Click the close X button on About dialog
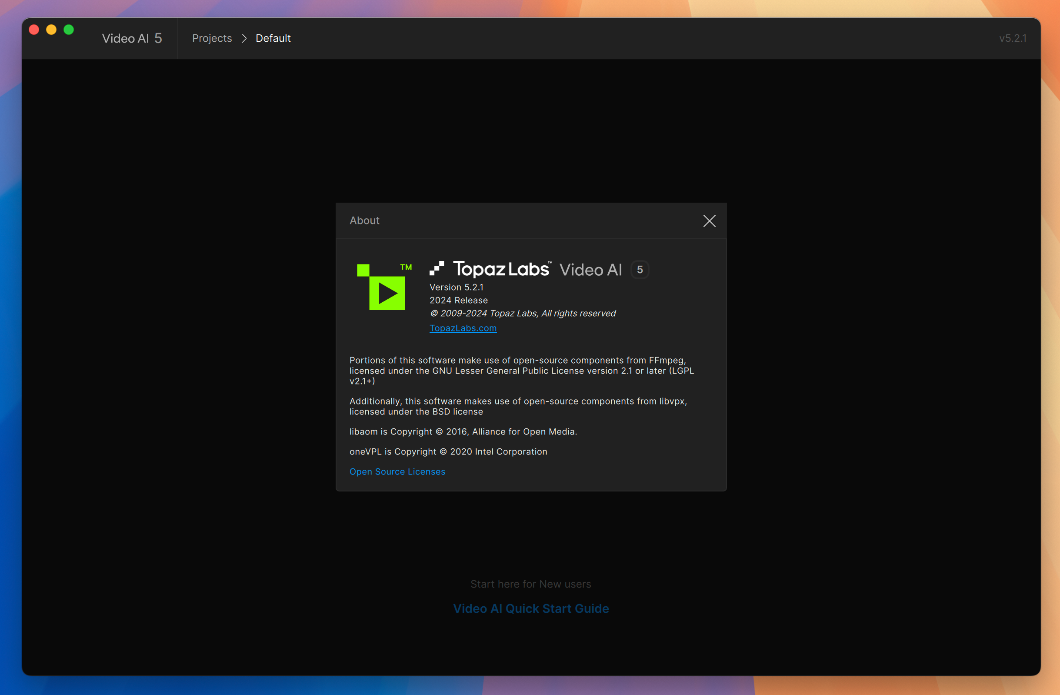1060x695 pixels. point(710,221)
